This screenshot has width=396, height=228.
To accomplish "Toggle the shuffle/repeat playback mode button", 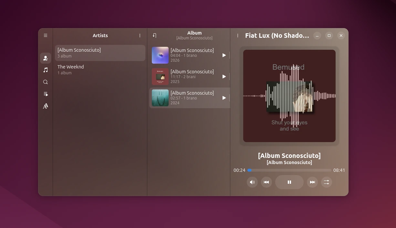I will (x=326, y=182).
